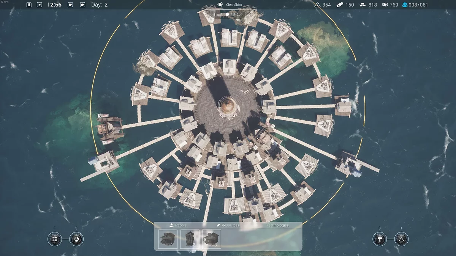
Task: Switch to the Resources tab
Action: [x=228, y=225]
